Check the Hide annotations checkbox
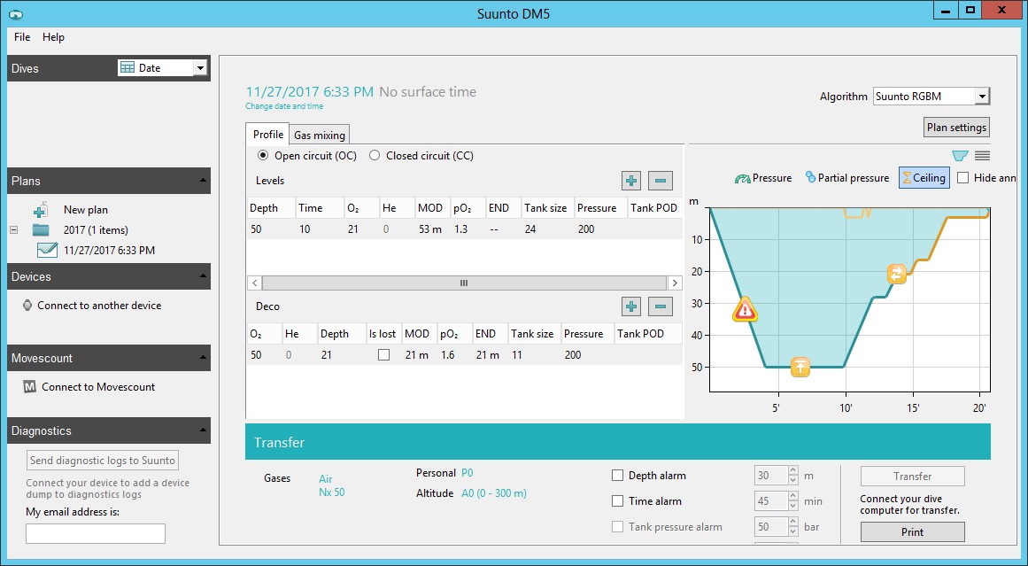This screenshot has height=566, width=1028. pyautogui.click(x=963, y=178)
